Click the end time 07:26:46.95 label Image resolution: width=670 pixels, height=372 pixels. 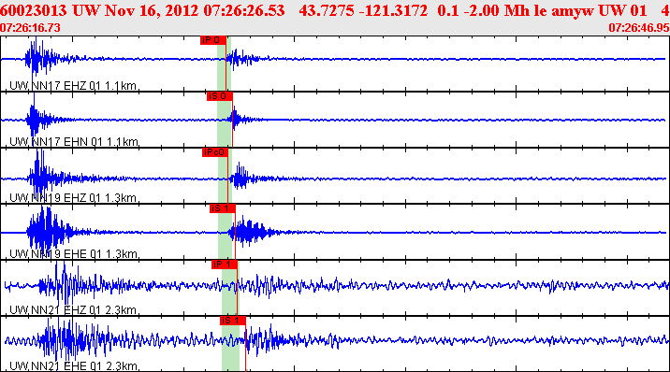639,28
